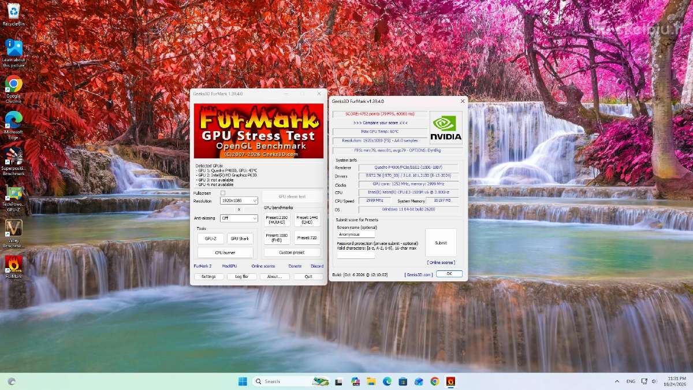Launch the GPU-Z tool

pyautogui.click(x=210, y=239)
